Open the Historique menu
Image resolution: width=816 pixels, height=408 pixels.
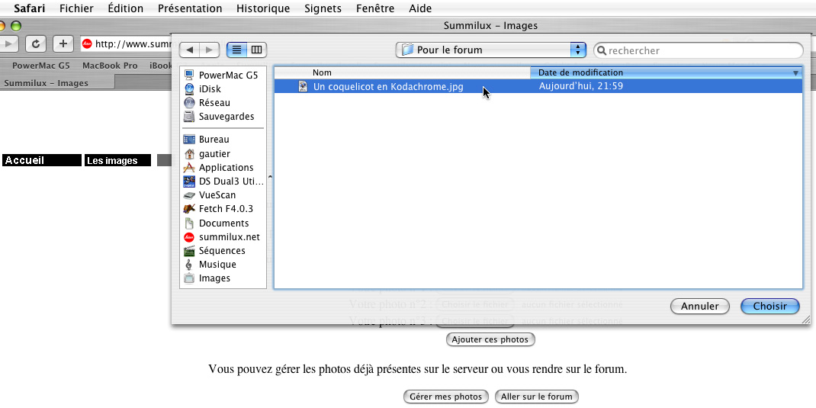(263, 8)
